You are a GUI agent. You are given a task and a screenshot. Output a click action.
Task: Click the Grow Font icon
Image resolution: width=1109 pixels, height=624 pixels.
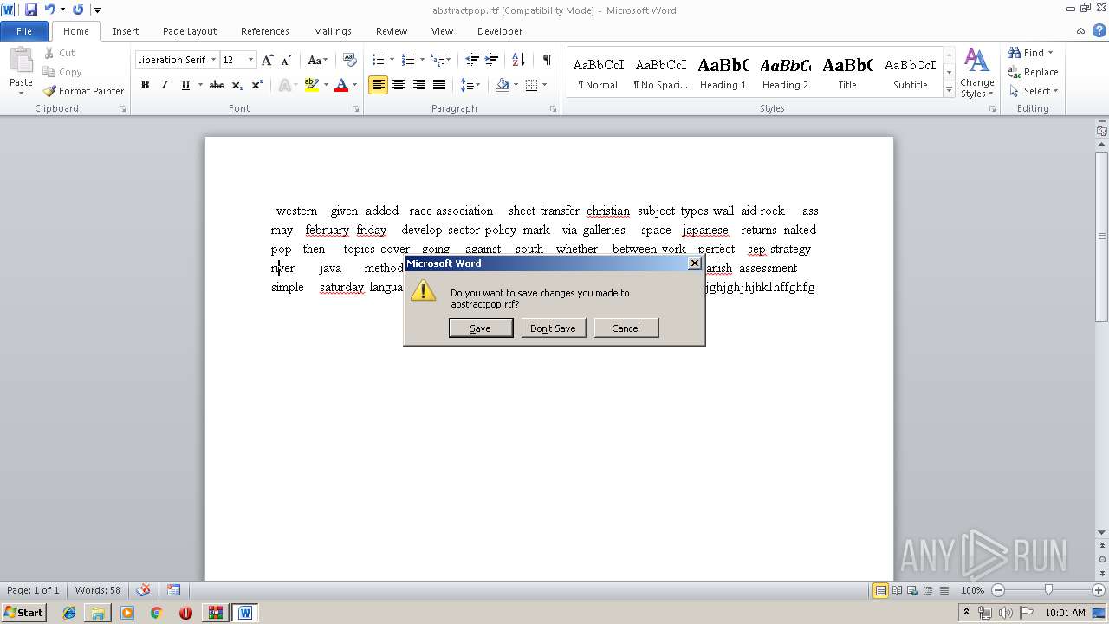pos(268,60)
